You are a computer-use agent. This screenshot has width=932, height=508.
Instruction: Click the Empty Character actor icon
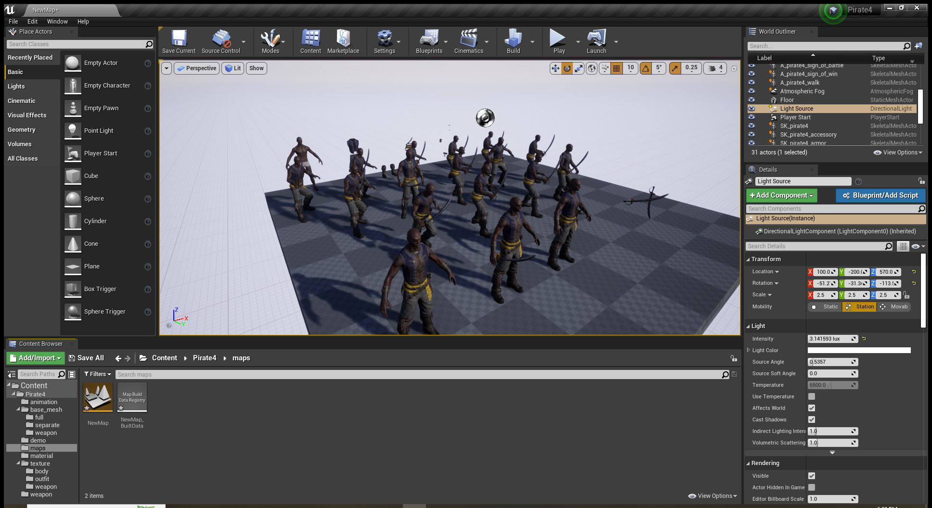pyautogui.click(x=73, y=86)
